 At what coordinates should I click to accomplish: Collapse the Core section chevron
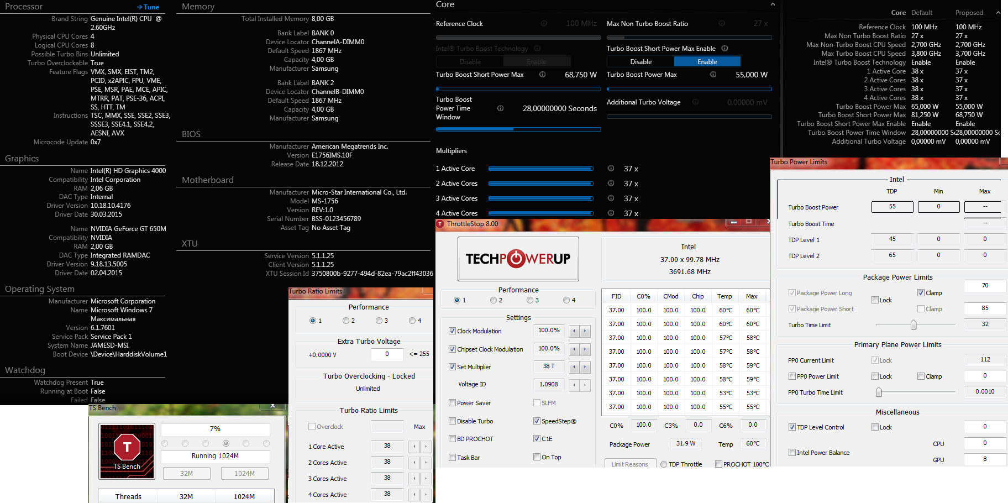[x=773, y=4]
